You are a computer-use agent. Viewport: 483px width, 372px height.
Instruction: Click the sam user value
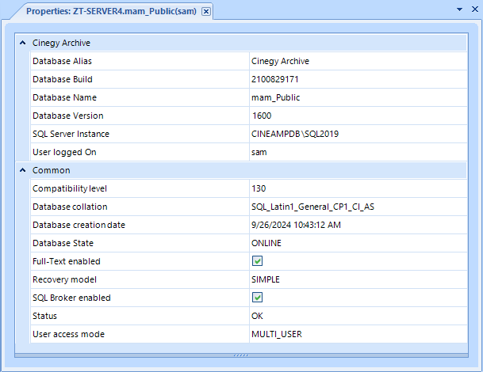tap(259, 152)
